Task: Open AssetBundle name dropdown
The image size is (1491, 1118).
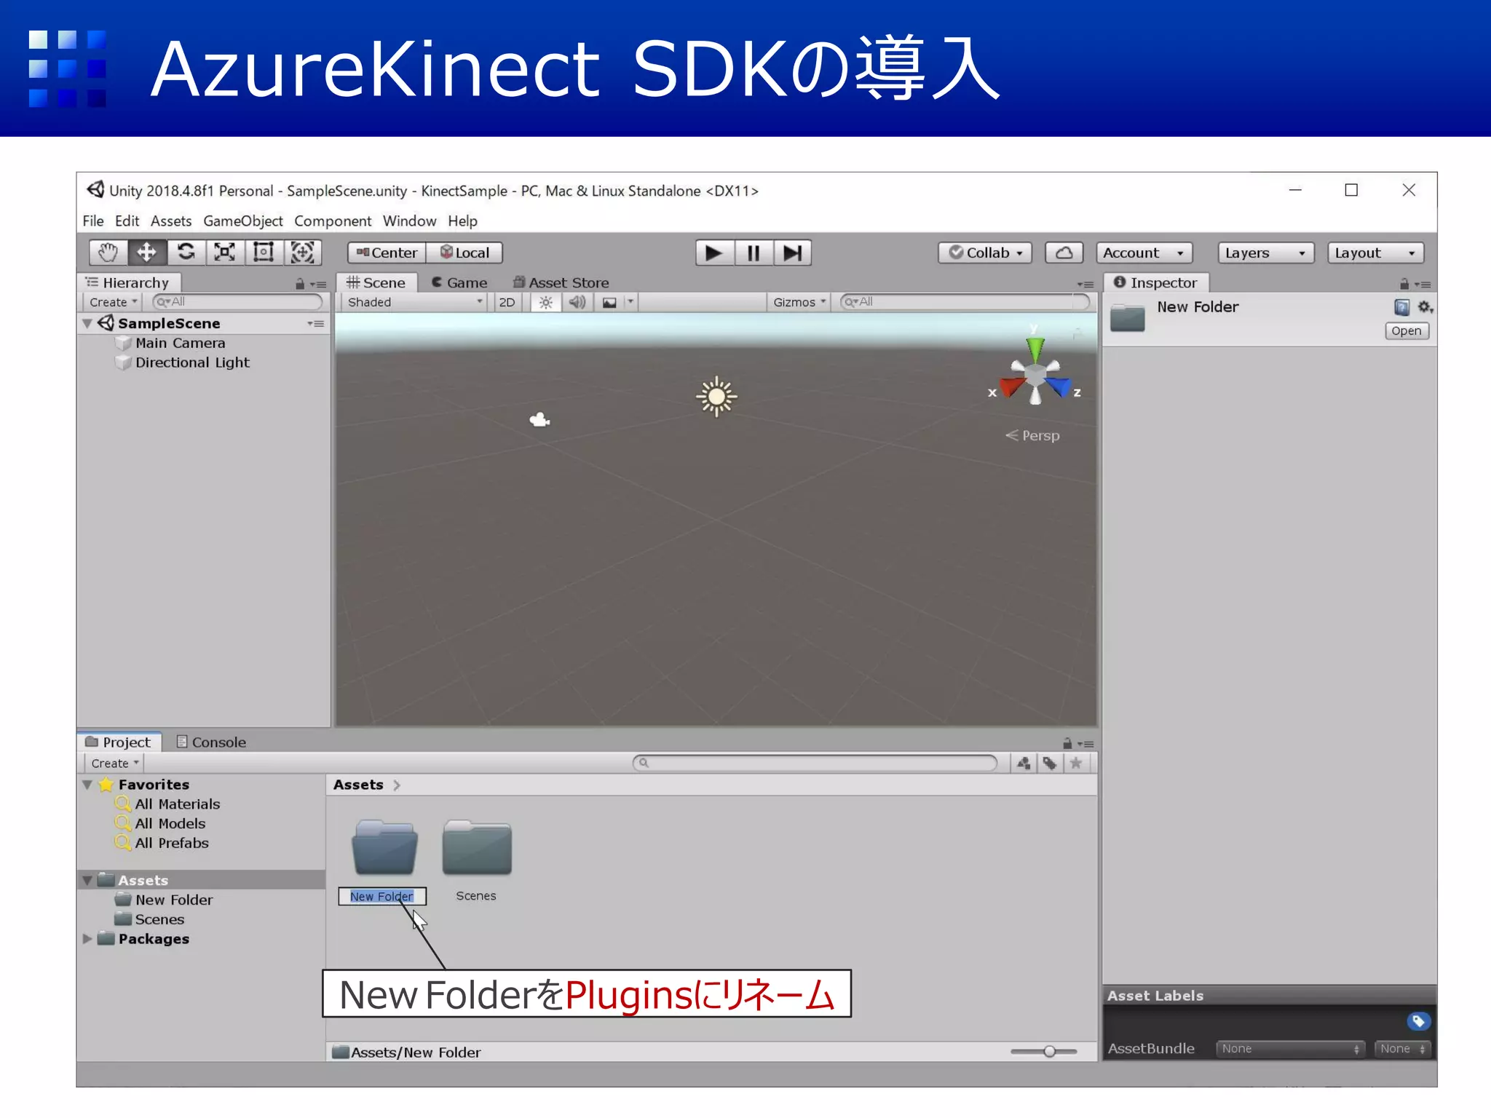Action: (1290, 1049)
